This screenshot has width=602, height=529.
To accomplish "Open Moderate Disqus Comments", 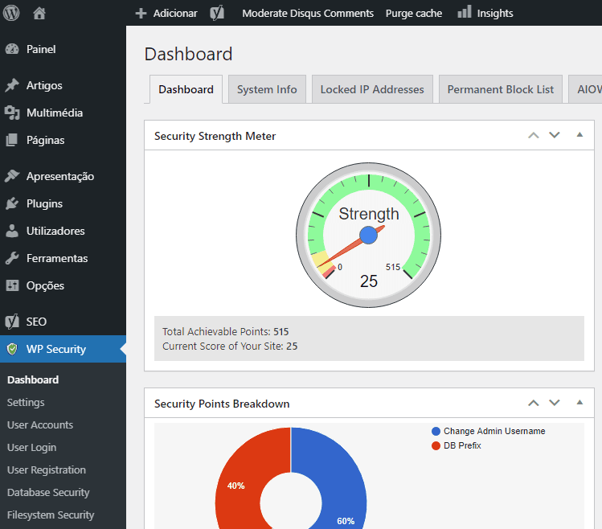I will click(x=308, y=14).
